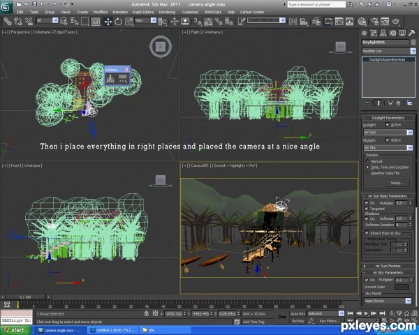Select Weather Data File radio button
Viewport: 419px width, 335px height.
pyautogui.click(x=367, y=173)
